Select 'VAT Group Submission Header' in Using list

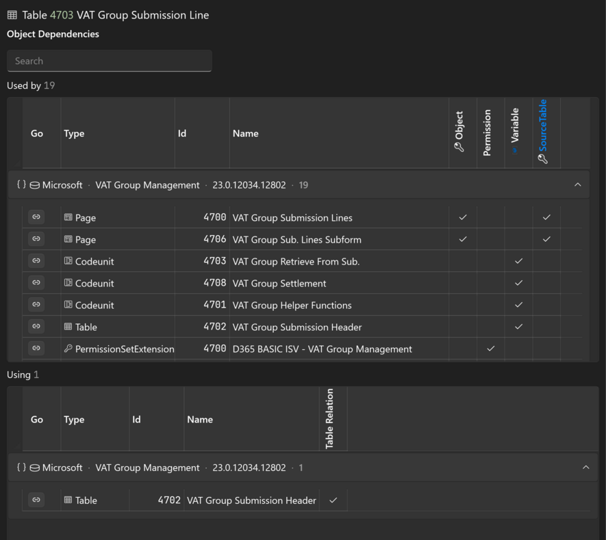coord(251,500)
